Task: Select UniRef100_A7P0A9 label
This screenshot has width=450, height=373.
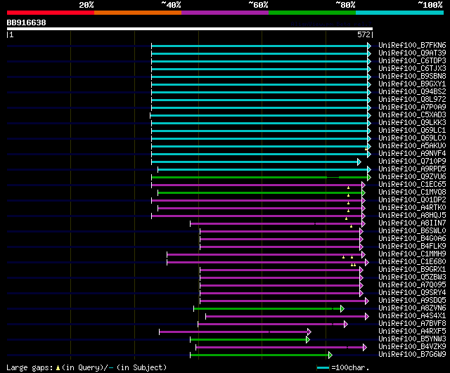Action: point(412,107)
